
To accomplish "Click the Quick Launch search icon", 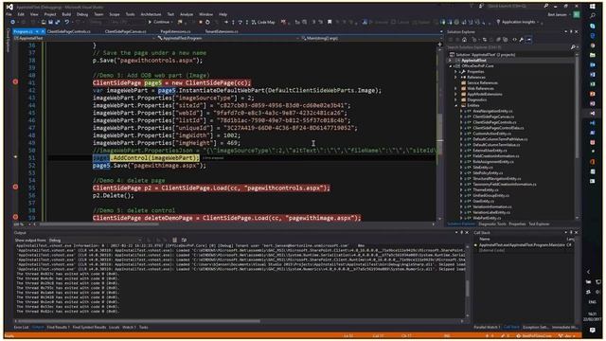I will pyautogui.click(x=546, y=7).
